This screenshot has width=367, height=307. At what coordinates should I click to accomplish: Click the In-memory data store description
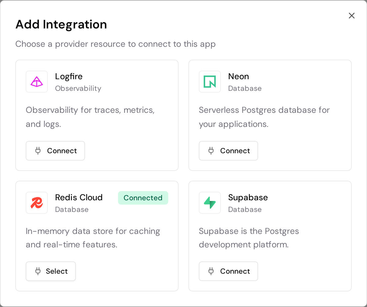[93, 238]
